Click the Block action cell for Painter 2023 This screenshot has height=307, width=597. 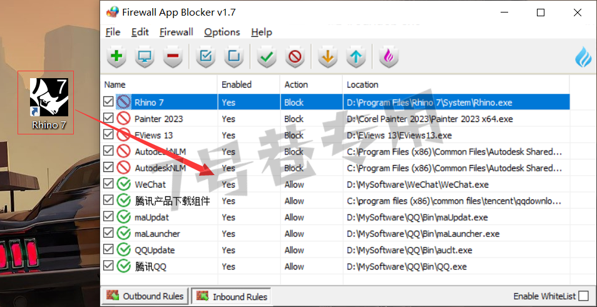[312, 119]
